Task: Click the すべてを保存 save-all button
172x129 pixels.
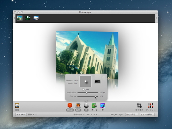Action: (147, 115)
